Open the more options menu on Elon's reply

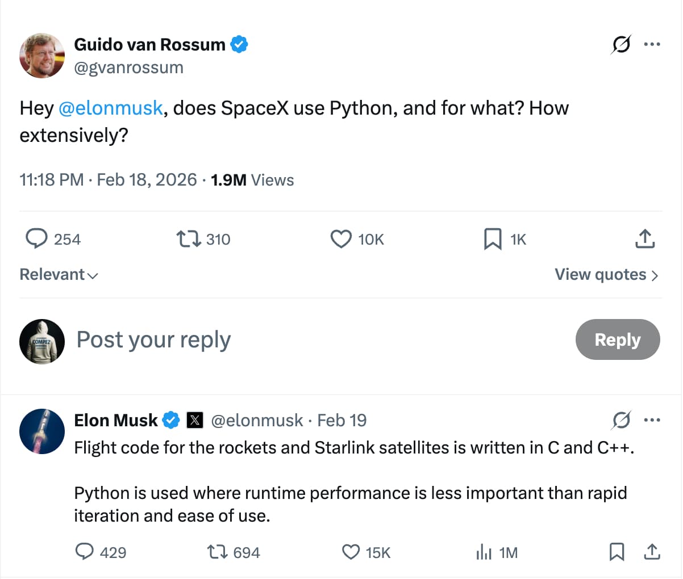coord(652,421)
